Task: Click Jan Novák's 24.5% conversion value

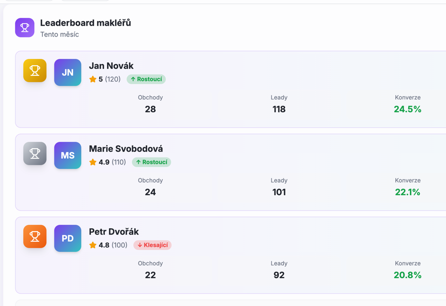Action: tap(407, 109)
